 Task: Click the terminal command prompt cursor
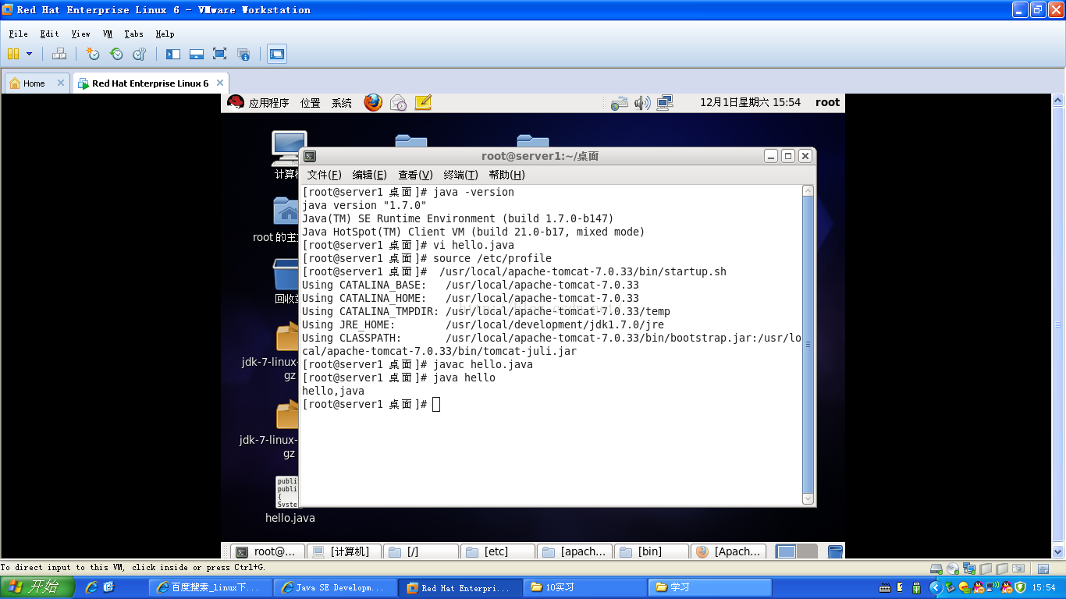coord(436,404)
